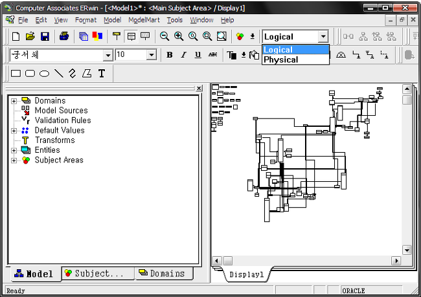Expand the Domains tree node
This screenshot has width=421, height=297.
pos(14,101)
